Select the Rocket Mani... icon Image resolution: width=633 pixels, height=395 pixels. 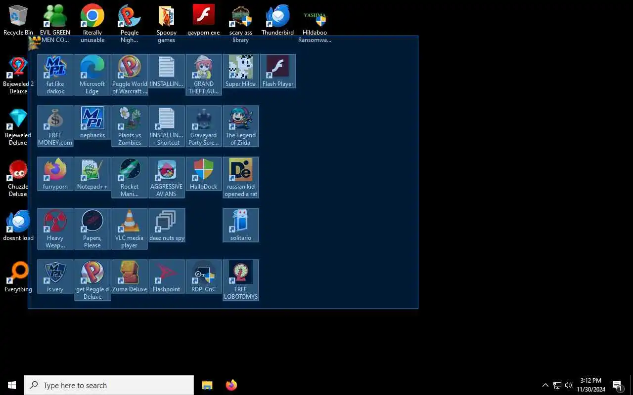click(x=130, y=177)
